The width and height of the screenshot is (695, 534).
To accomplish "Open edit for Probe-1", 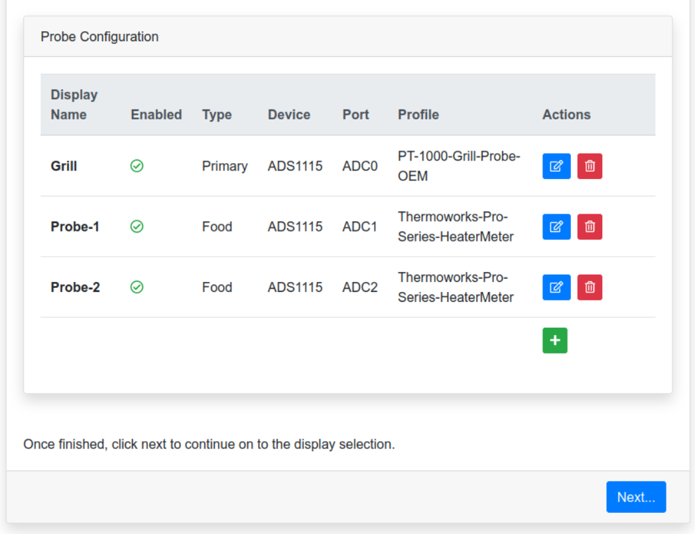I will coord(556,227).
